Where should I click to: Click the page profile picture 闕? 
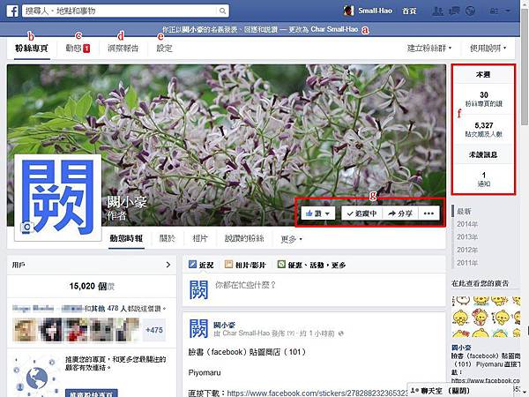click(x=57, y=198)
